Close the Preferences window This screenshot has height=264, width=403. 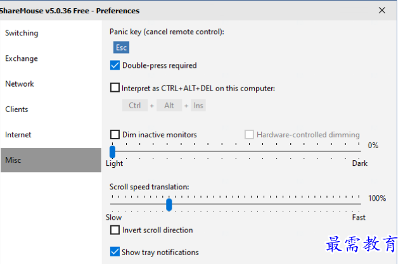pyautogui.click(x=381, y=10)
